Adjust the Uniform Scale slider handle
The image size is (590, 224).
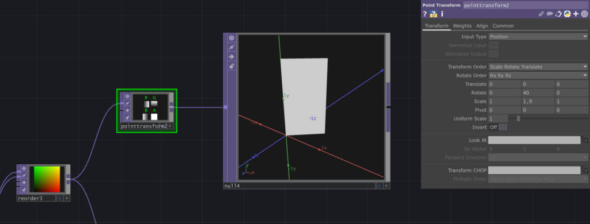coord(518,118)
